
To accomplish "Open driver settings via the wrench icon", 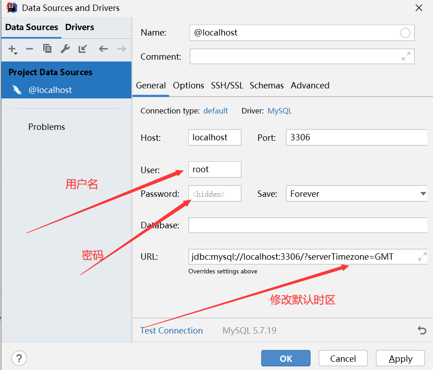I will (65, 49).
